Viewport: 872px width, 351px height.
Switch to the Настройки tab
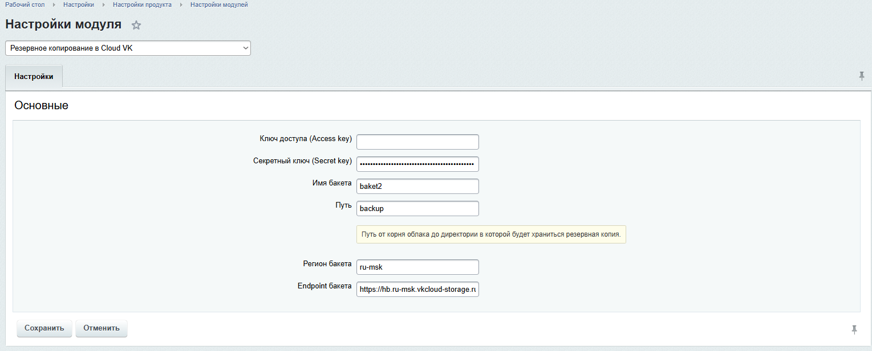coord(34,77)
